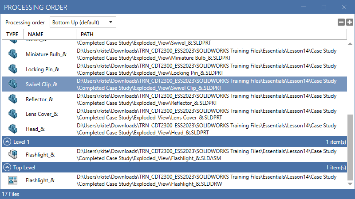Click the Reflector_& part icon
Image resolution: width=355 pixels, height=199 pixels.
13,99
